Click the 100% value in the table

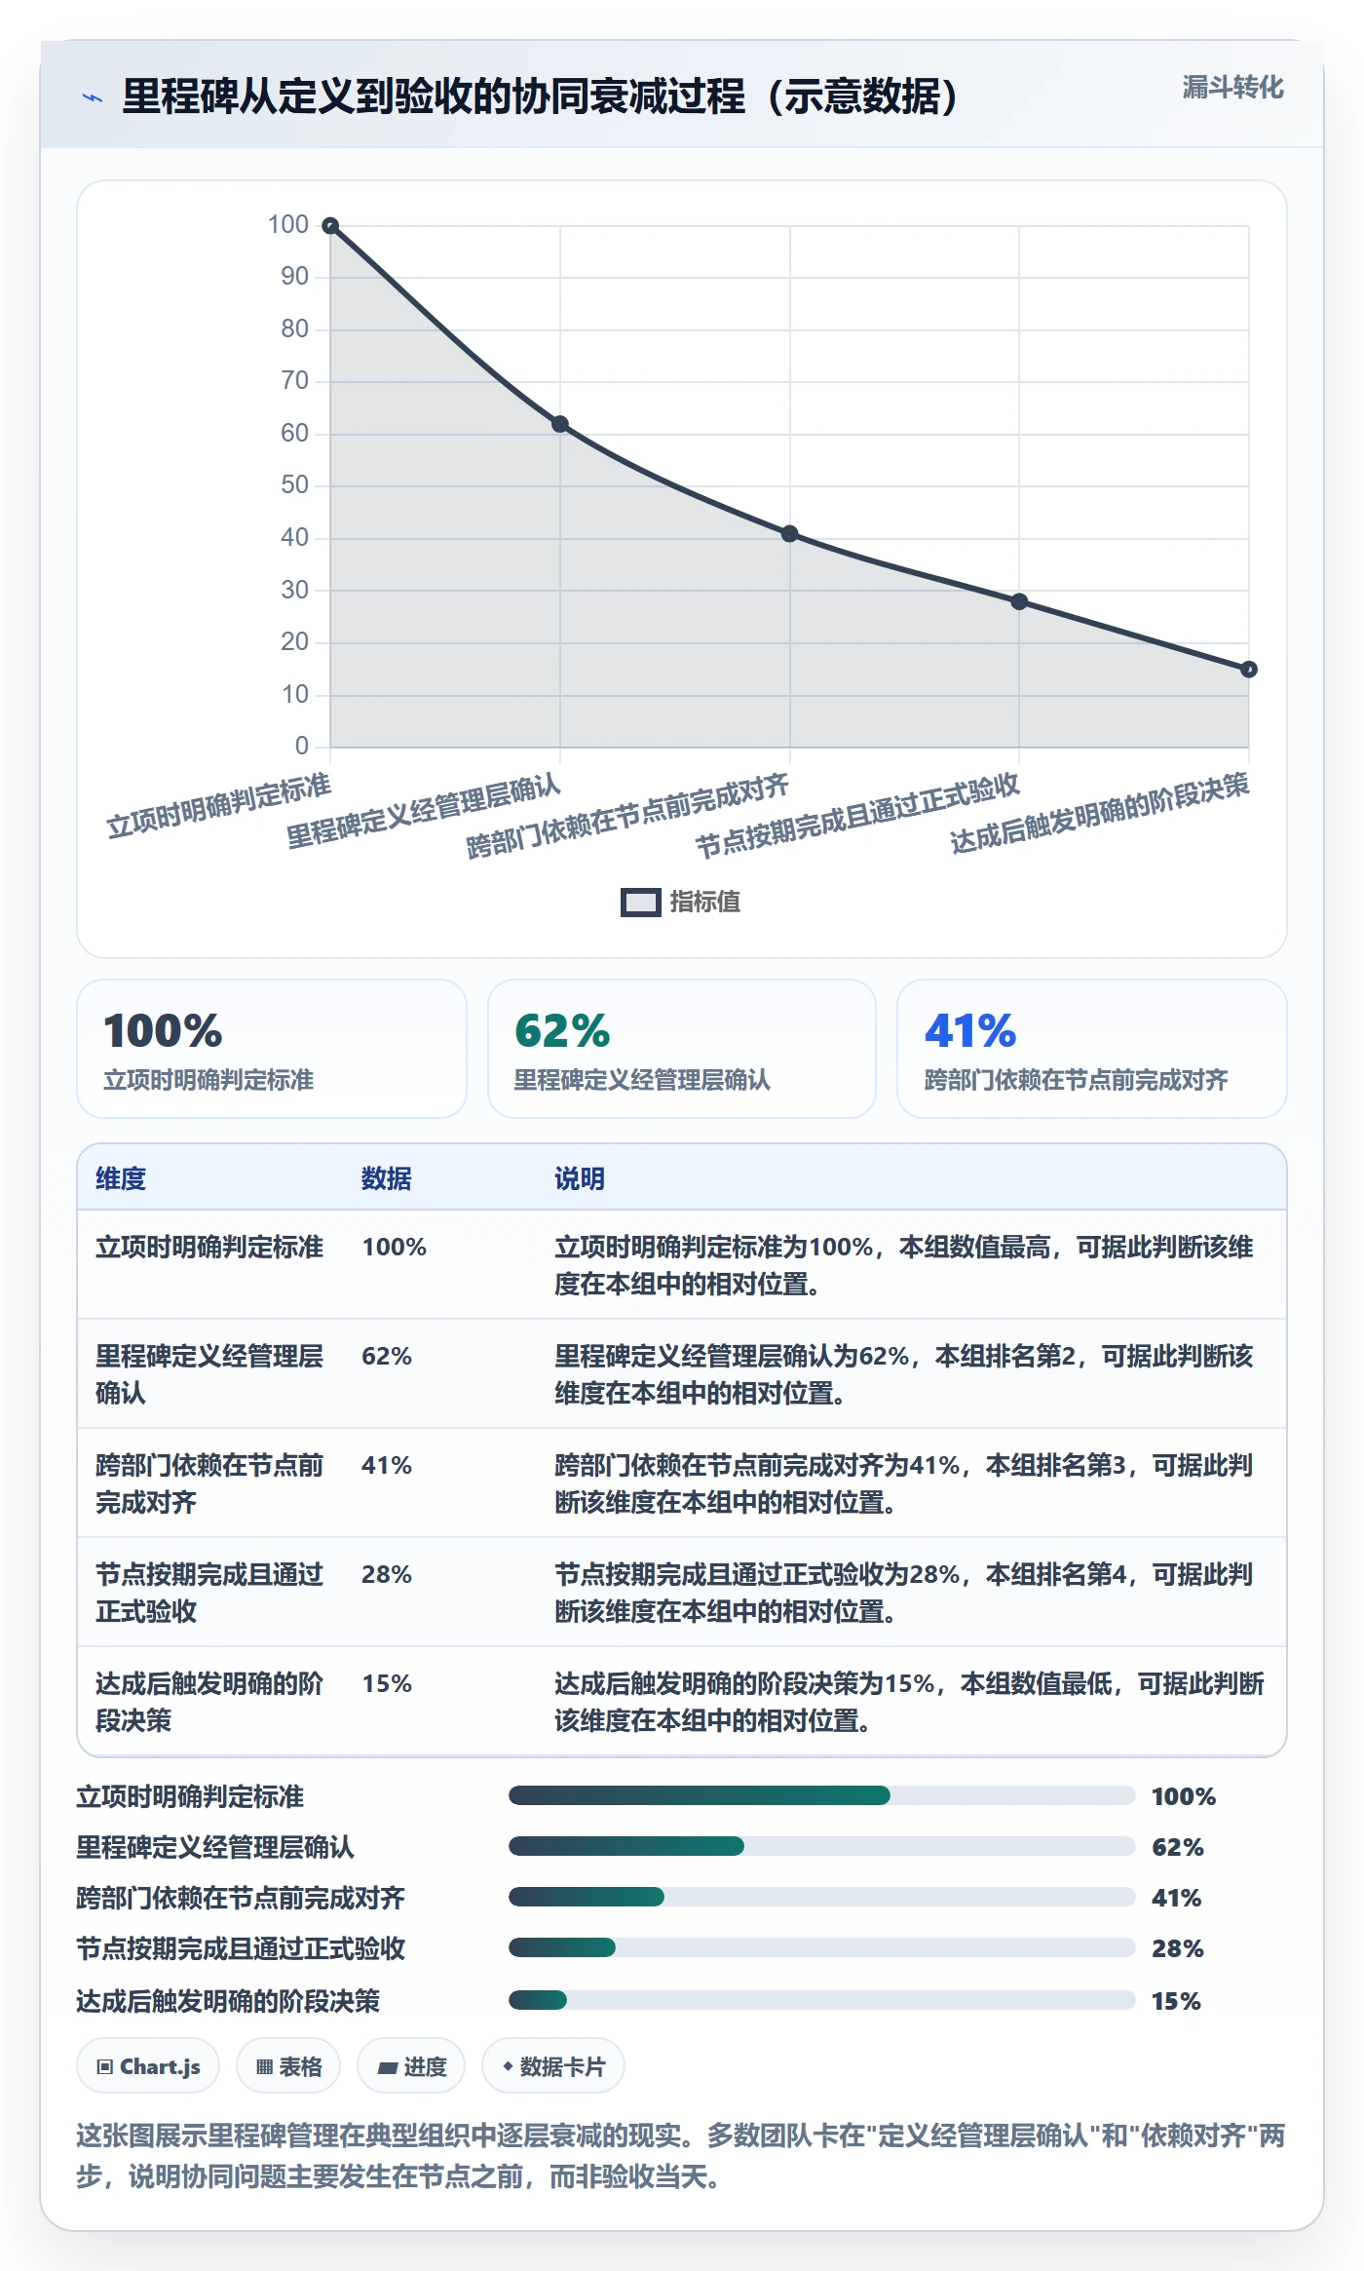coord(395,1248)
